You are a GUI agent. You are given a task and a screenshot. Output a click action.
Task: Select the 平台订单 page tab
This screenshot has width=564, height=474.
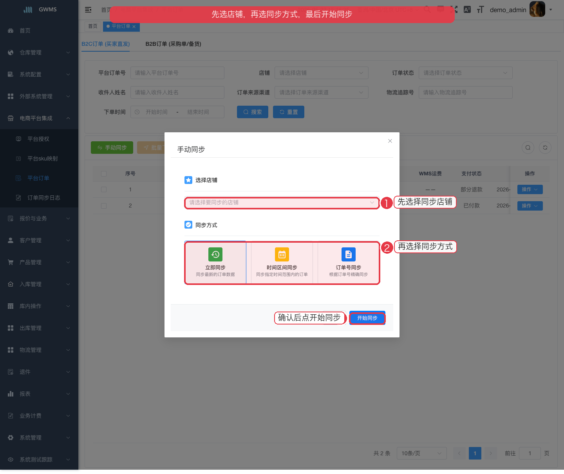[121, 26]
